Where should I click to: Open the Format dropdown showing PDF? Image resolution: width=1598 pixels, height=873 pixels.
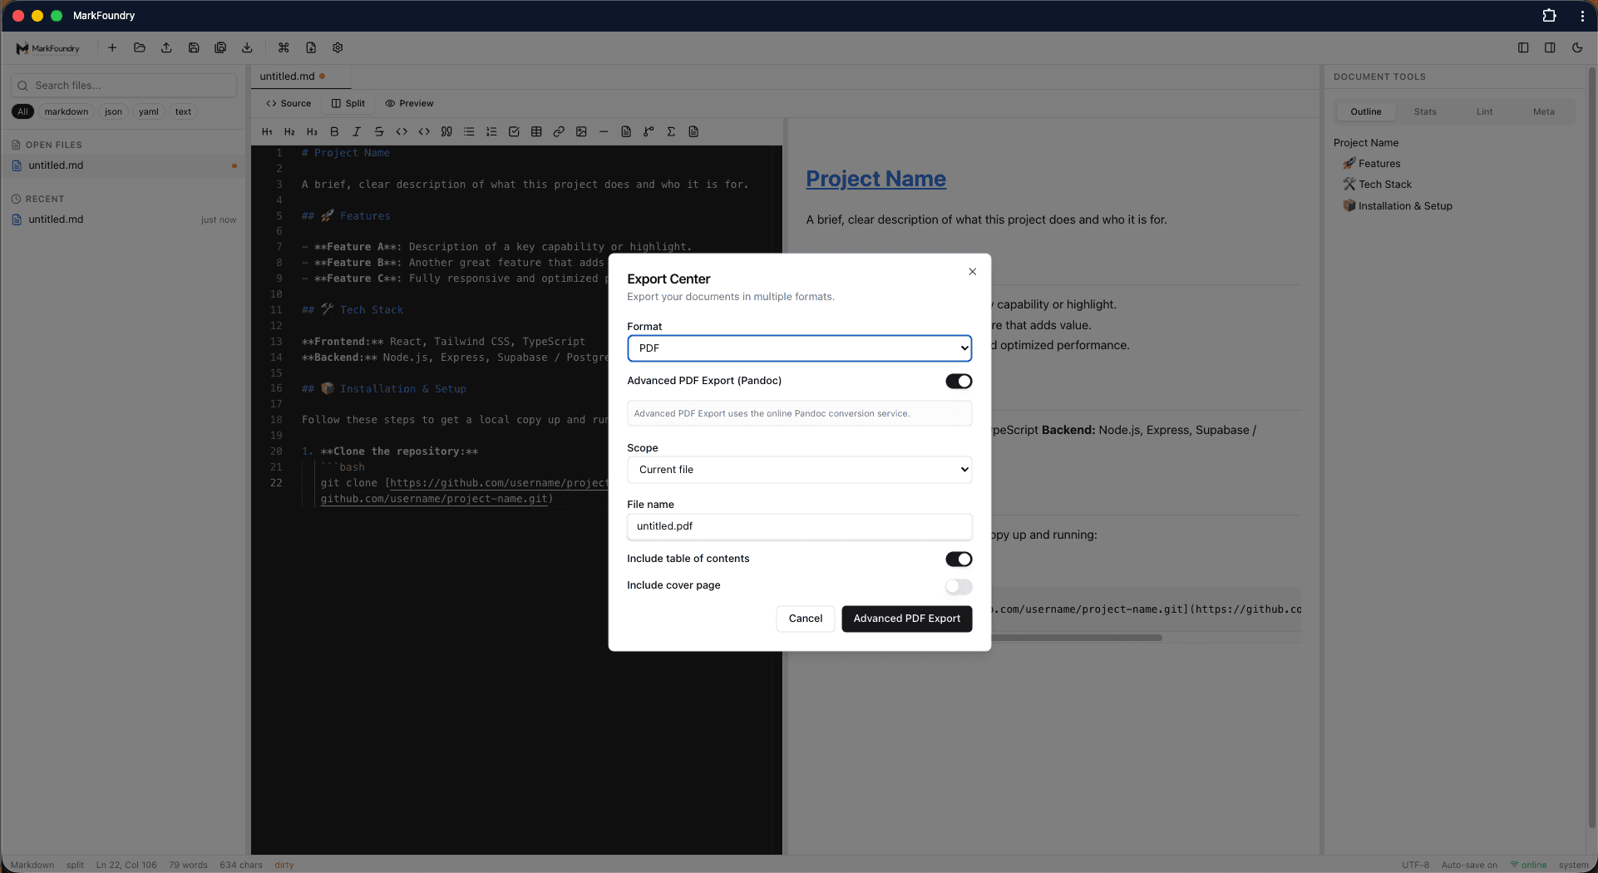(x=799, y=348)
